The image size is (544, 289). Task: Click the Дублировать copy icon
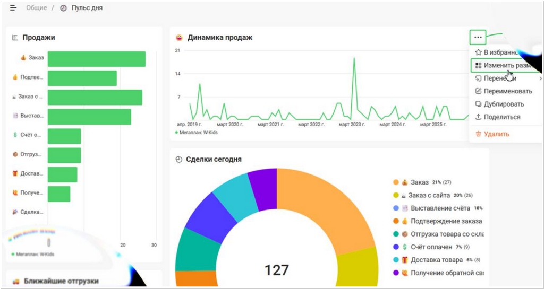(x=479, y=104)
